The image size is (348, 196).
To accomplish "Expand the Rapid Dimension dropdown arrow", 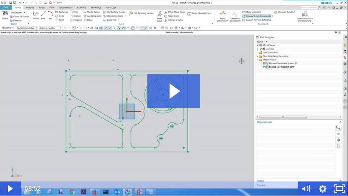I will (x=228, y=21).
